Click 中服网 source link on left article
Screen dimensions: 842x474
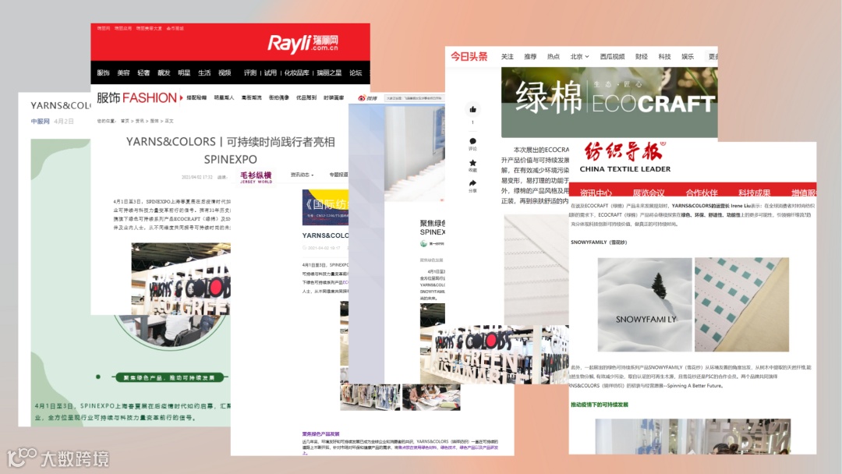(40, 122)
